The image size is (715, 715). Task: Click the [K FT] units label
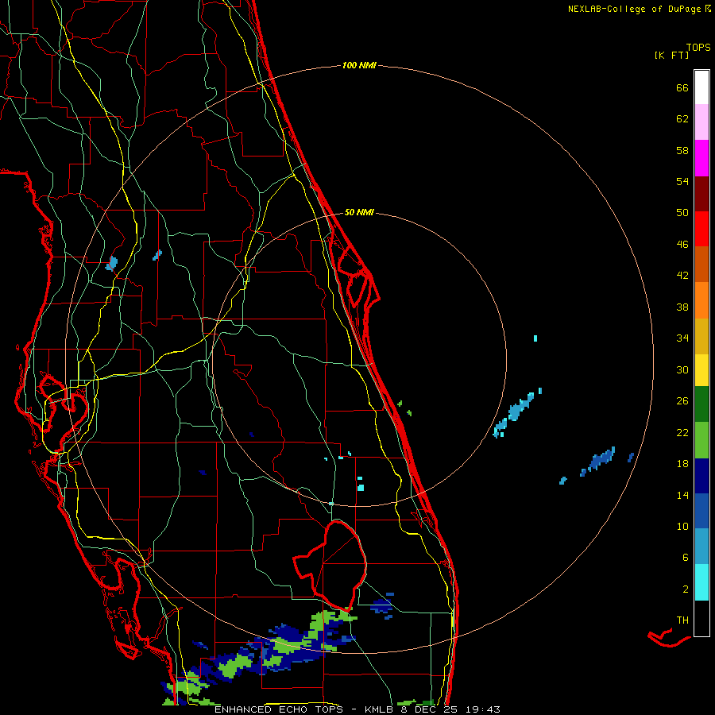[671, 56]
